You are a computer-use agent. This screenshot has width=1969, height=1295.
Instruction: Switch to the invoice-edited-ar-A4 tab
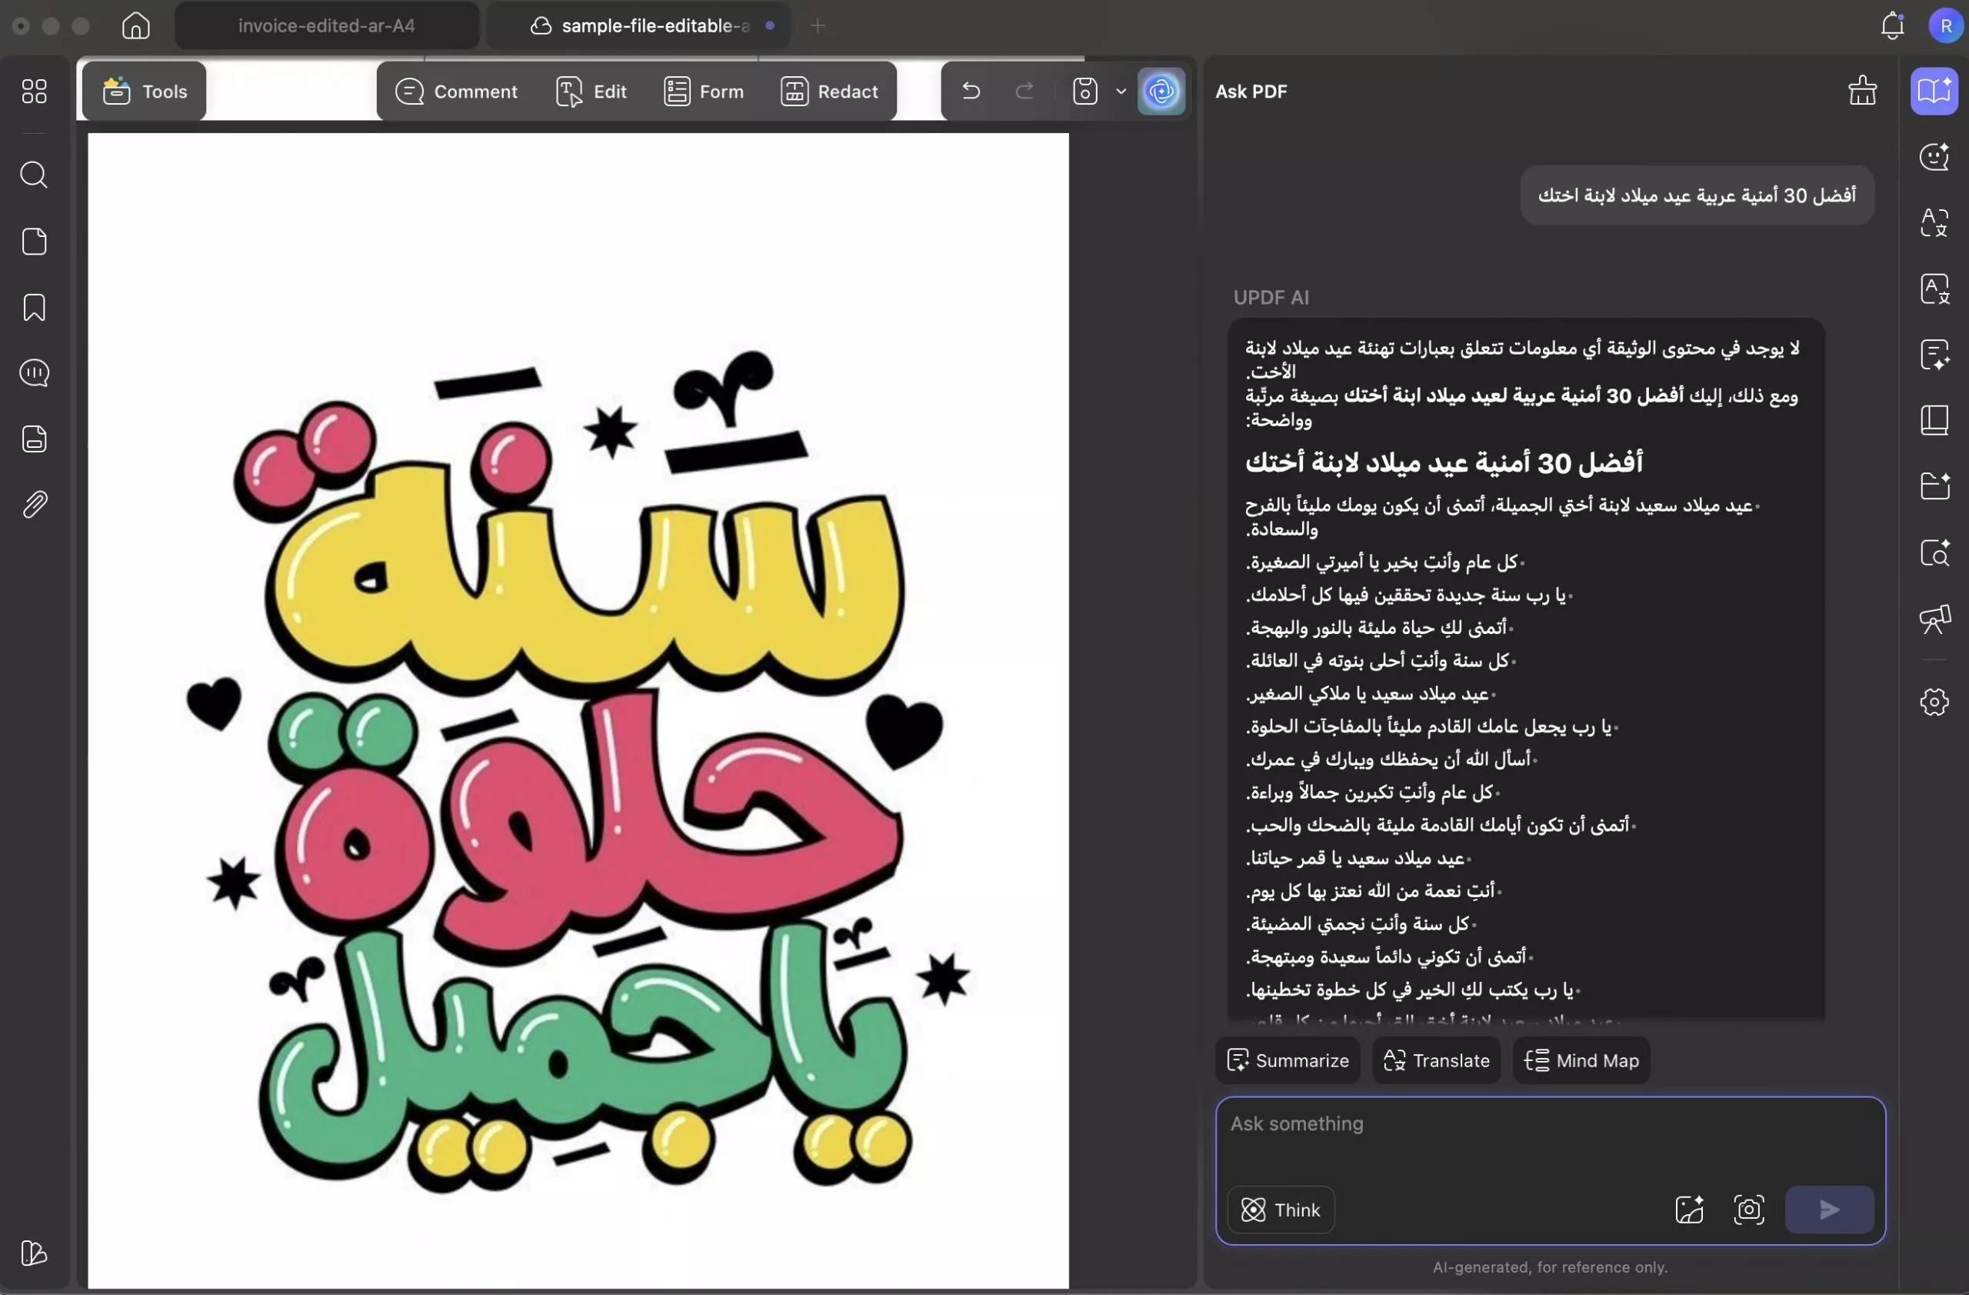[x=326, y=25]
